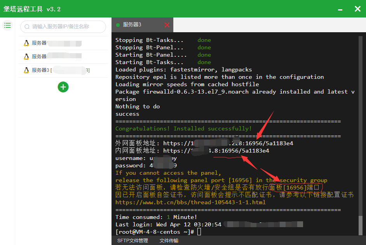Click 'Loaded plugins: fastestmirror, langpacks' line
Viewport: 366px width, 245px height.
(x=184, y=70)
